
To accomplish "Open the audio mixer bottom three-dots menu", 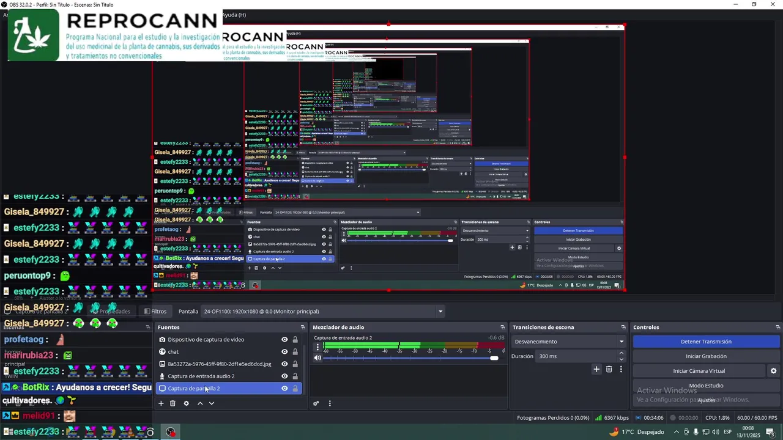I will click(x=330, y=403).
